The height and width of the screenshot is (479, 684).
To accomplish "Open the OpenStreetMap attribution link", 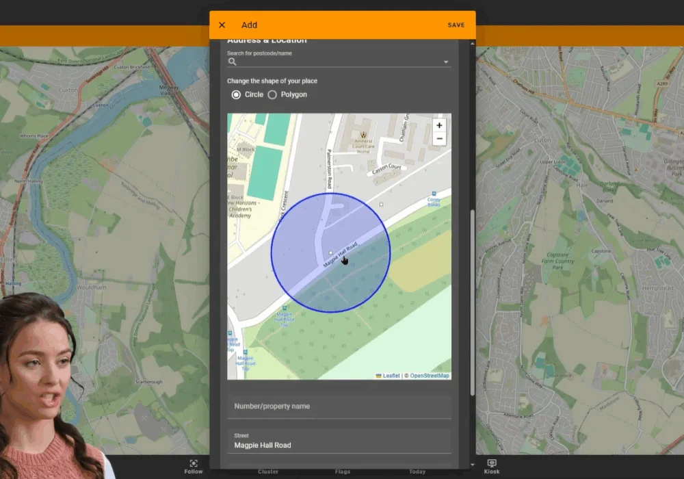I will click(x=429, y=376).
